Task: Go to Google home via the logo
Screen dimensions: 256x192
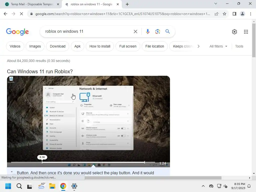Action: (17, 32)
